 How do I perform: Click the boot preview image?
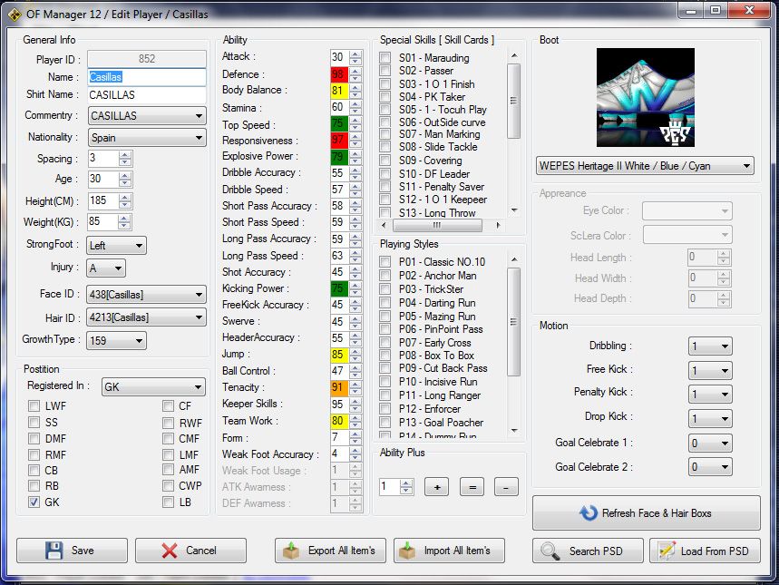(x=645, y=98)
